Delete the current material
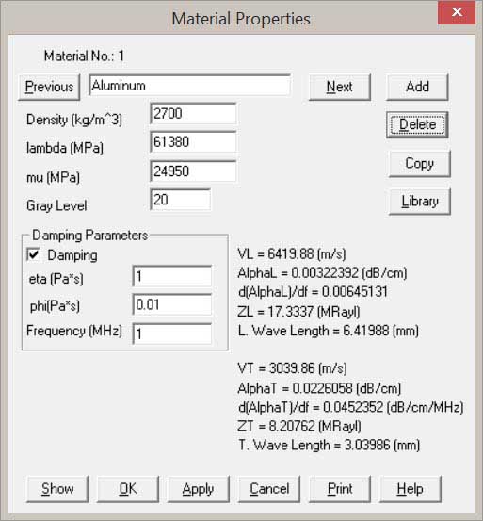483x521 pixels. coord(417,125)
